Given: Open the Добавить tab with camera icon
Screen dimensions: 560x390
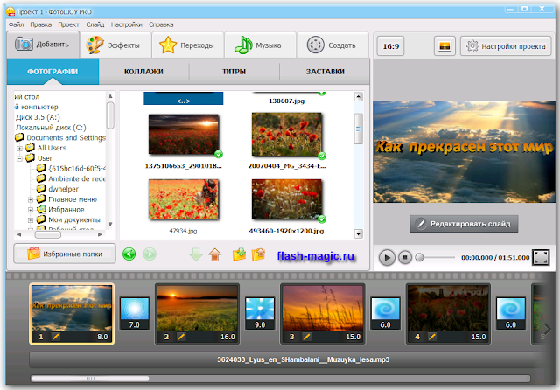Looking at the screenshot, I should [43, 45].
